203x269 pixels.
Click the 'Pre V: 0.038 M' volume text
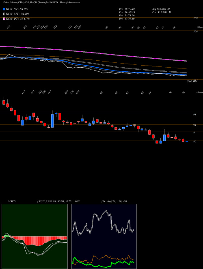(x=161, y=12)
